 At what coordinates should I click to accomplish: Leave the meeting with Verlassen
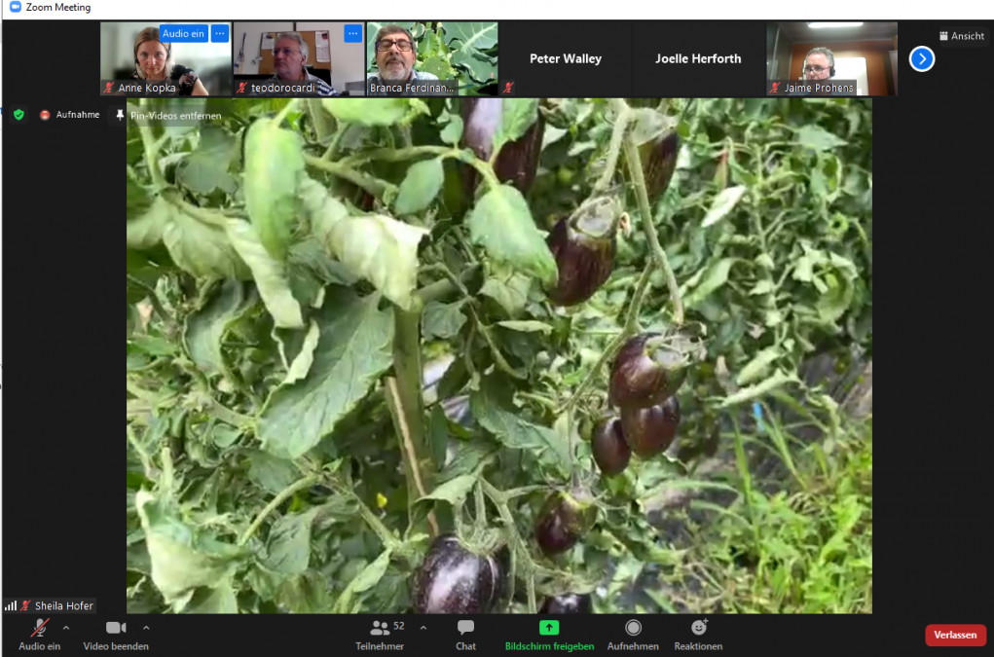(955, 635)
